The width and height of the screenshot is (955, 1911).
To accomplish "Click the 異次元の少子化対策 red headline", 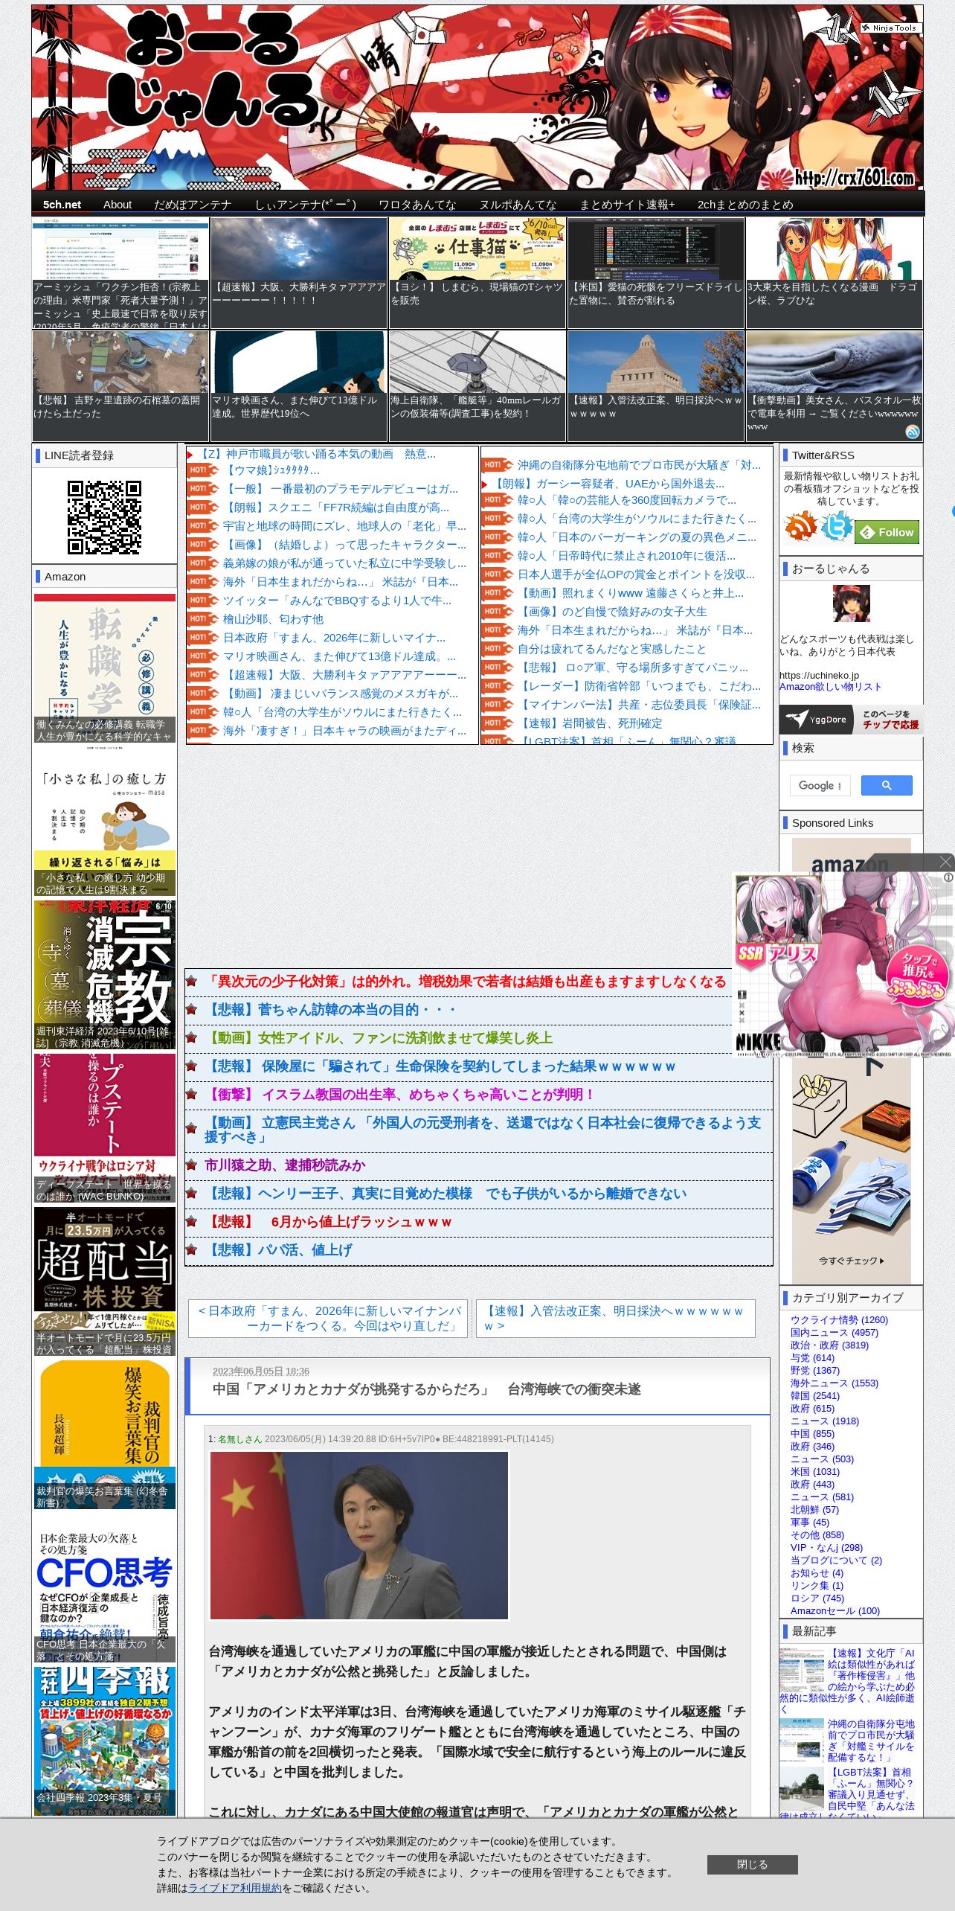I will point(465,981).
